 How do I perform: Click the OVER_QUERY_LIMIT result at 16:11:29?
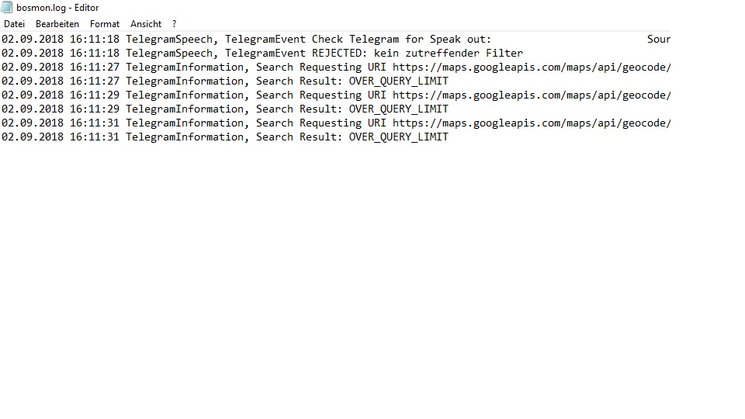(398, 109)
